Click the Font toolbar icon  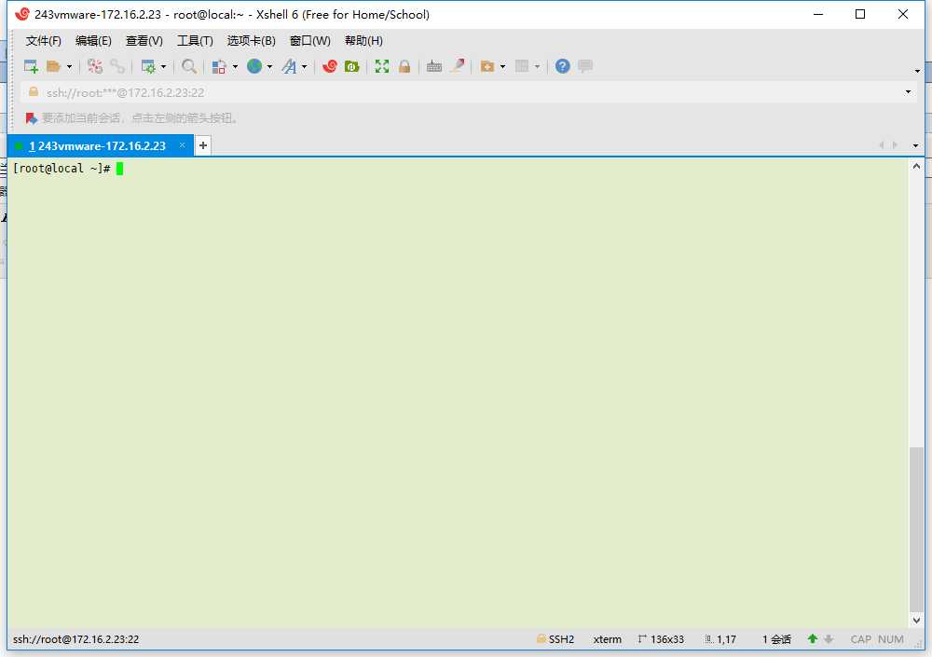290,66
